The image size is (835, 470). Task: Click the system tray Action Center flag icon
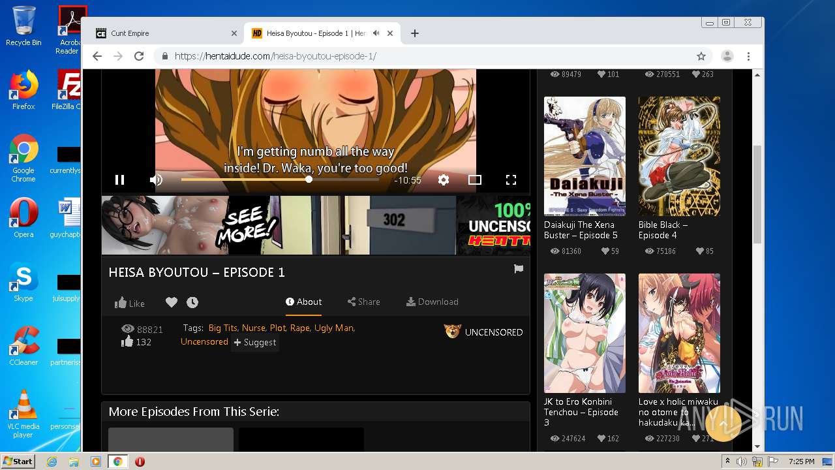(774, 462)
